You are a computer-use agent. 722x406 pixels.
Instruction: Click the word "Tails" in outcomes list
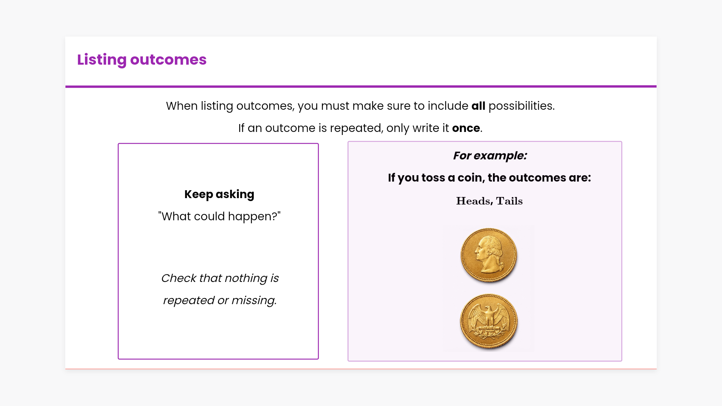[x=509, y=201]
